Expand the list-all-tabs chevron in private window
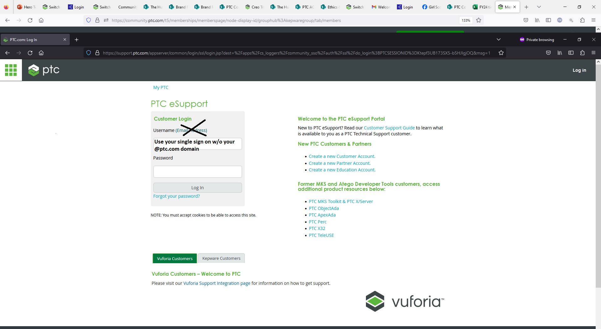 click(x=499, y=39)
